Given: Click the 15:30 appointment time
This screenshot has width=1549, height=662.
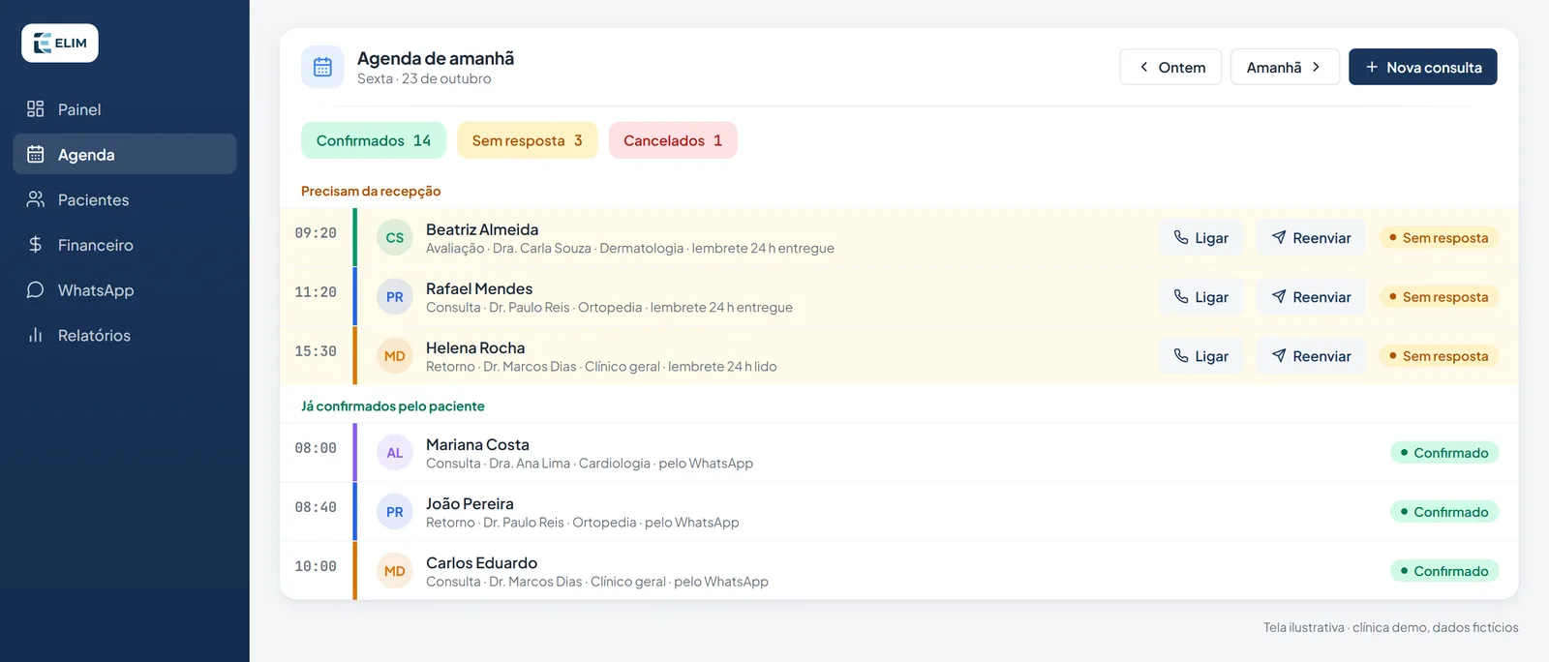Looking at the screenshot, I should point(316,351).
